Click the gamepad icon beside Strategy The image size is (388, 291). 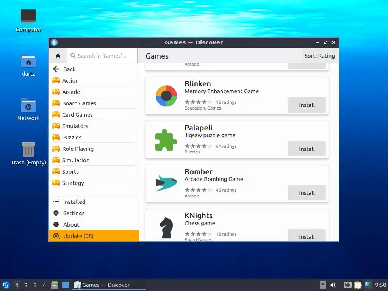[56, 183]
